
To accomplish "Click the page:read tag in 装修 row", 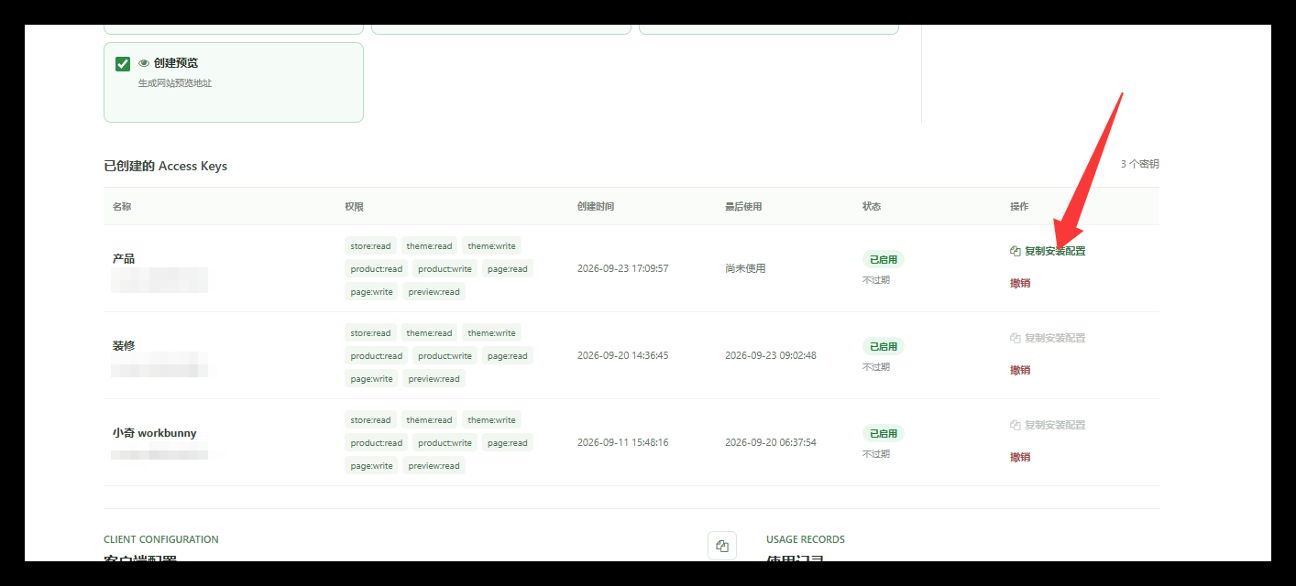I will [507, 355].
